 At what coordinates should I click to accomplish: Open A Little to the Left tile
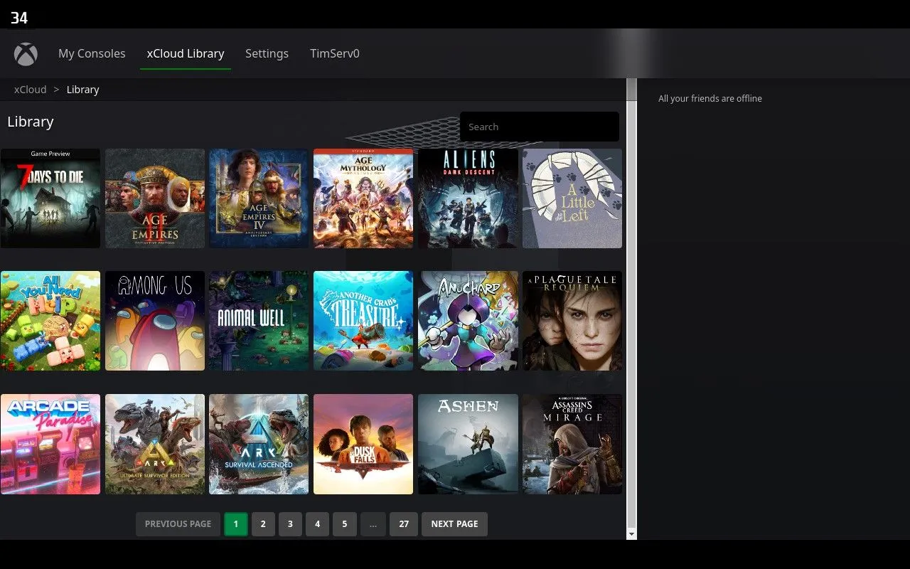(572, 198)
